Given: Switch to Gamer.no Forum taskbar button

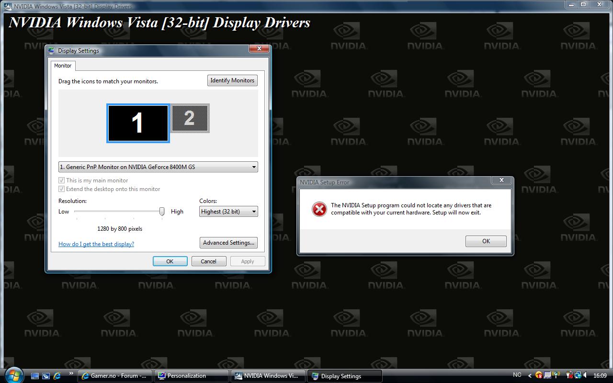Looking at the screenshot, I should tap(115, 376).
